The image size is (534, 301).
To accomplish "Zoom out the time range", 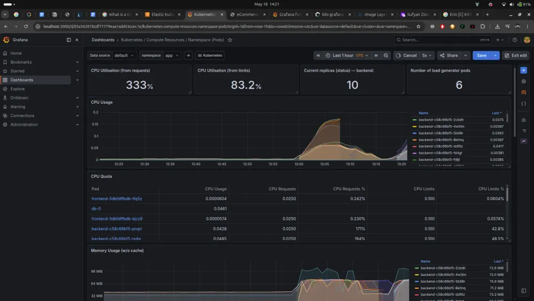I will 386,55.
